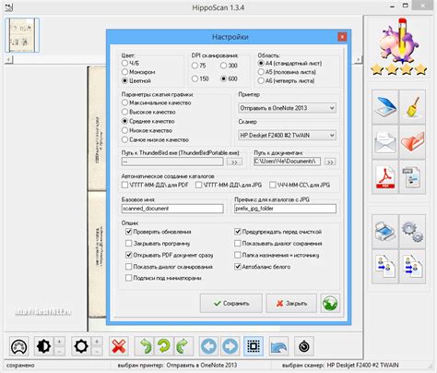Decrease brightness with minus stepper
437x373 pixels.
coord(97,352)
